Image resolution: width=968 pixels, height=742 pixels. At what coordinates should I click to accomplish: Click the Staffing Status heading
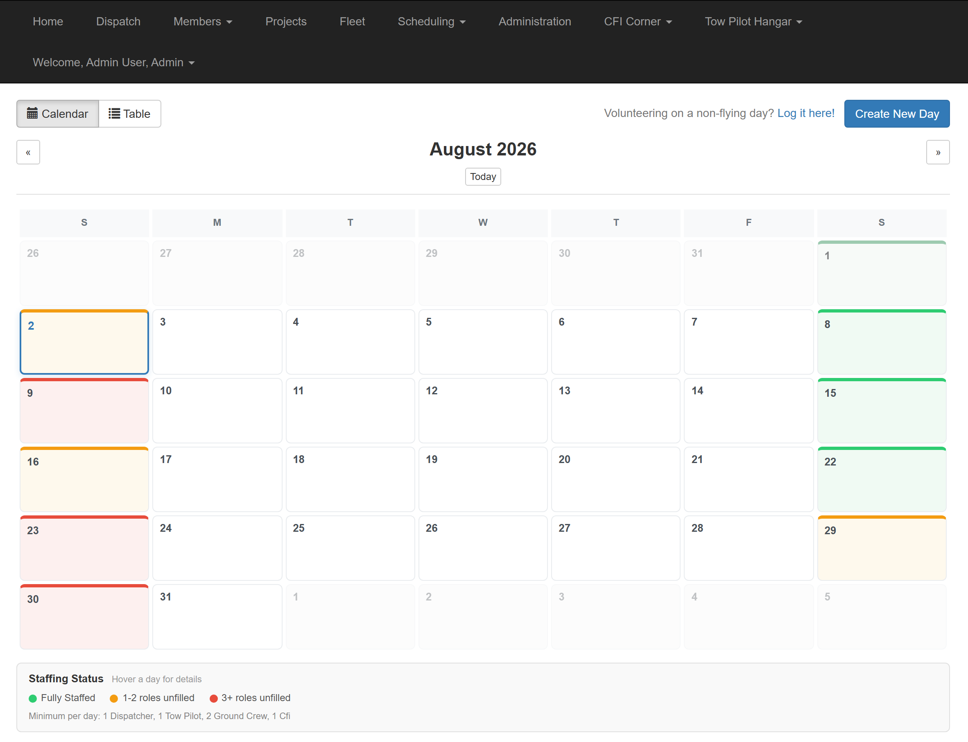click(x=66, y=679)
